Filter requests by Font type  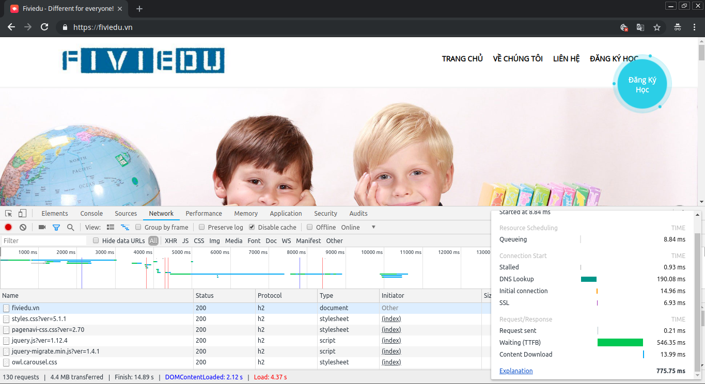click(254, 241)
